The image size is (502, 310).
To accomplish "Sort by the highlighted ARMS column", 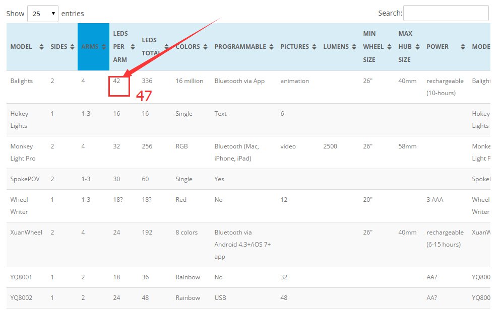I will tap(93, 47).
